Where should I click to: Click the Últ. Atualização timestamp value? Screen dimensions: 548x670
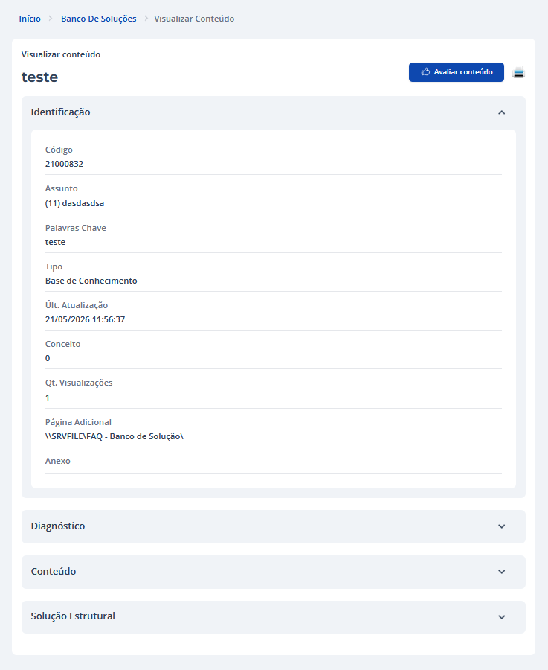click(x=85, y=319)
